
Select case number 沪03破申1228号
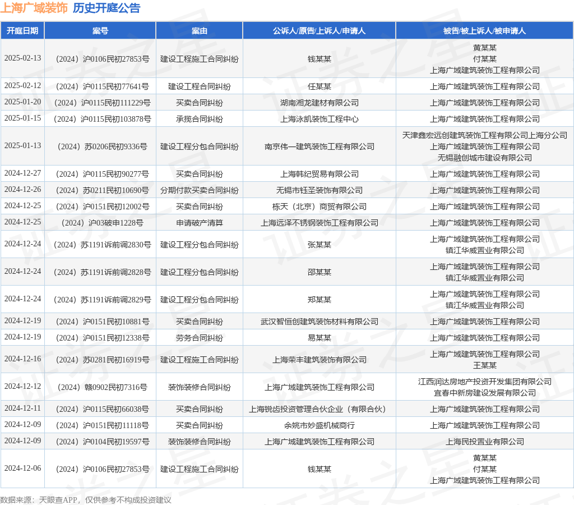[103, 223]
